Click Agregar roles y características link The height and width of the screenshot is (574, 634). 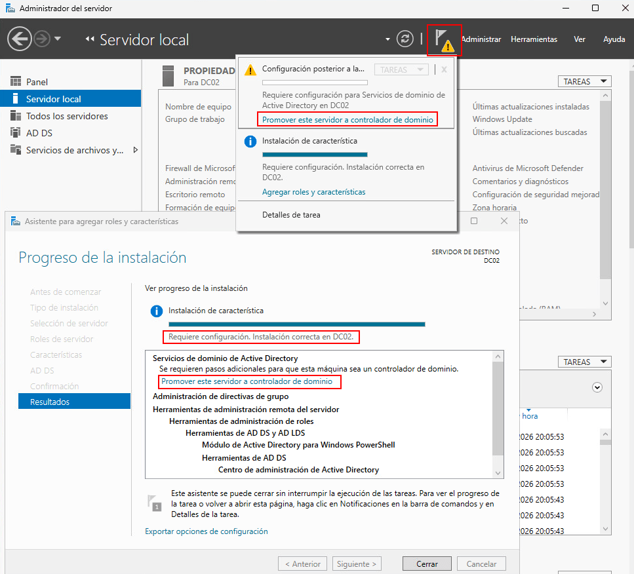[x=313, y=192]
